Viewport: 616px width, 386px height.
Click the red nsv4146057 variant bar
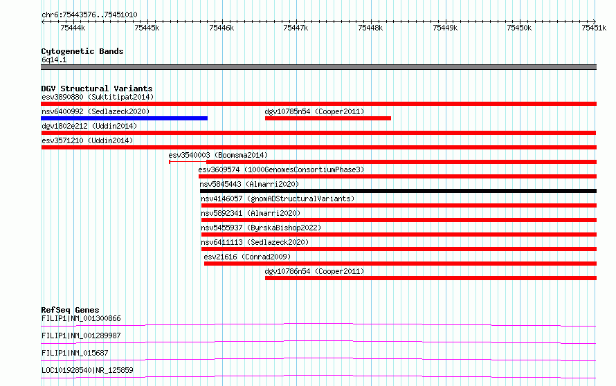[399, 205]
